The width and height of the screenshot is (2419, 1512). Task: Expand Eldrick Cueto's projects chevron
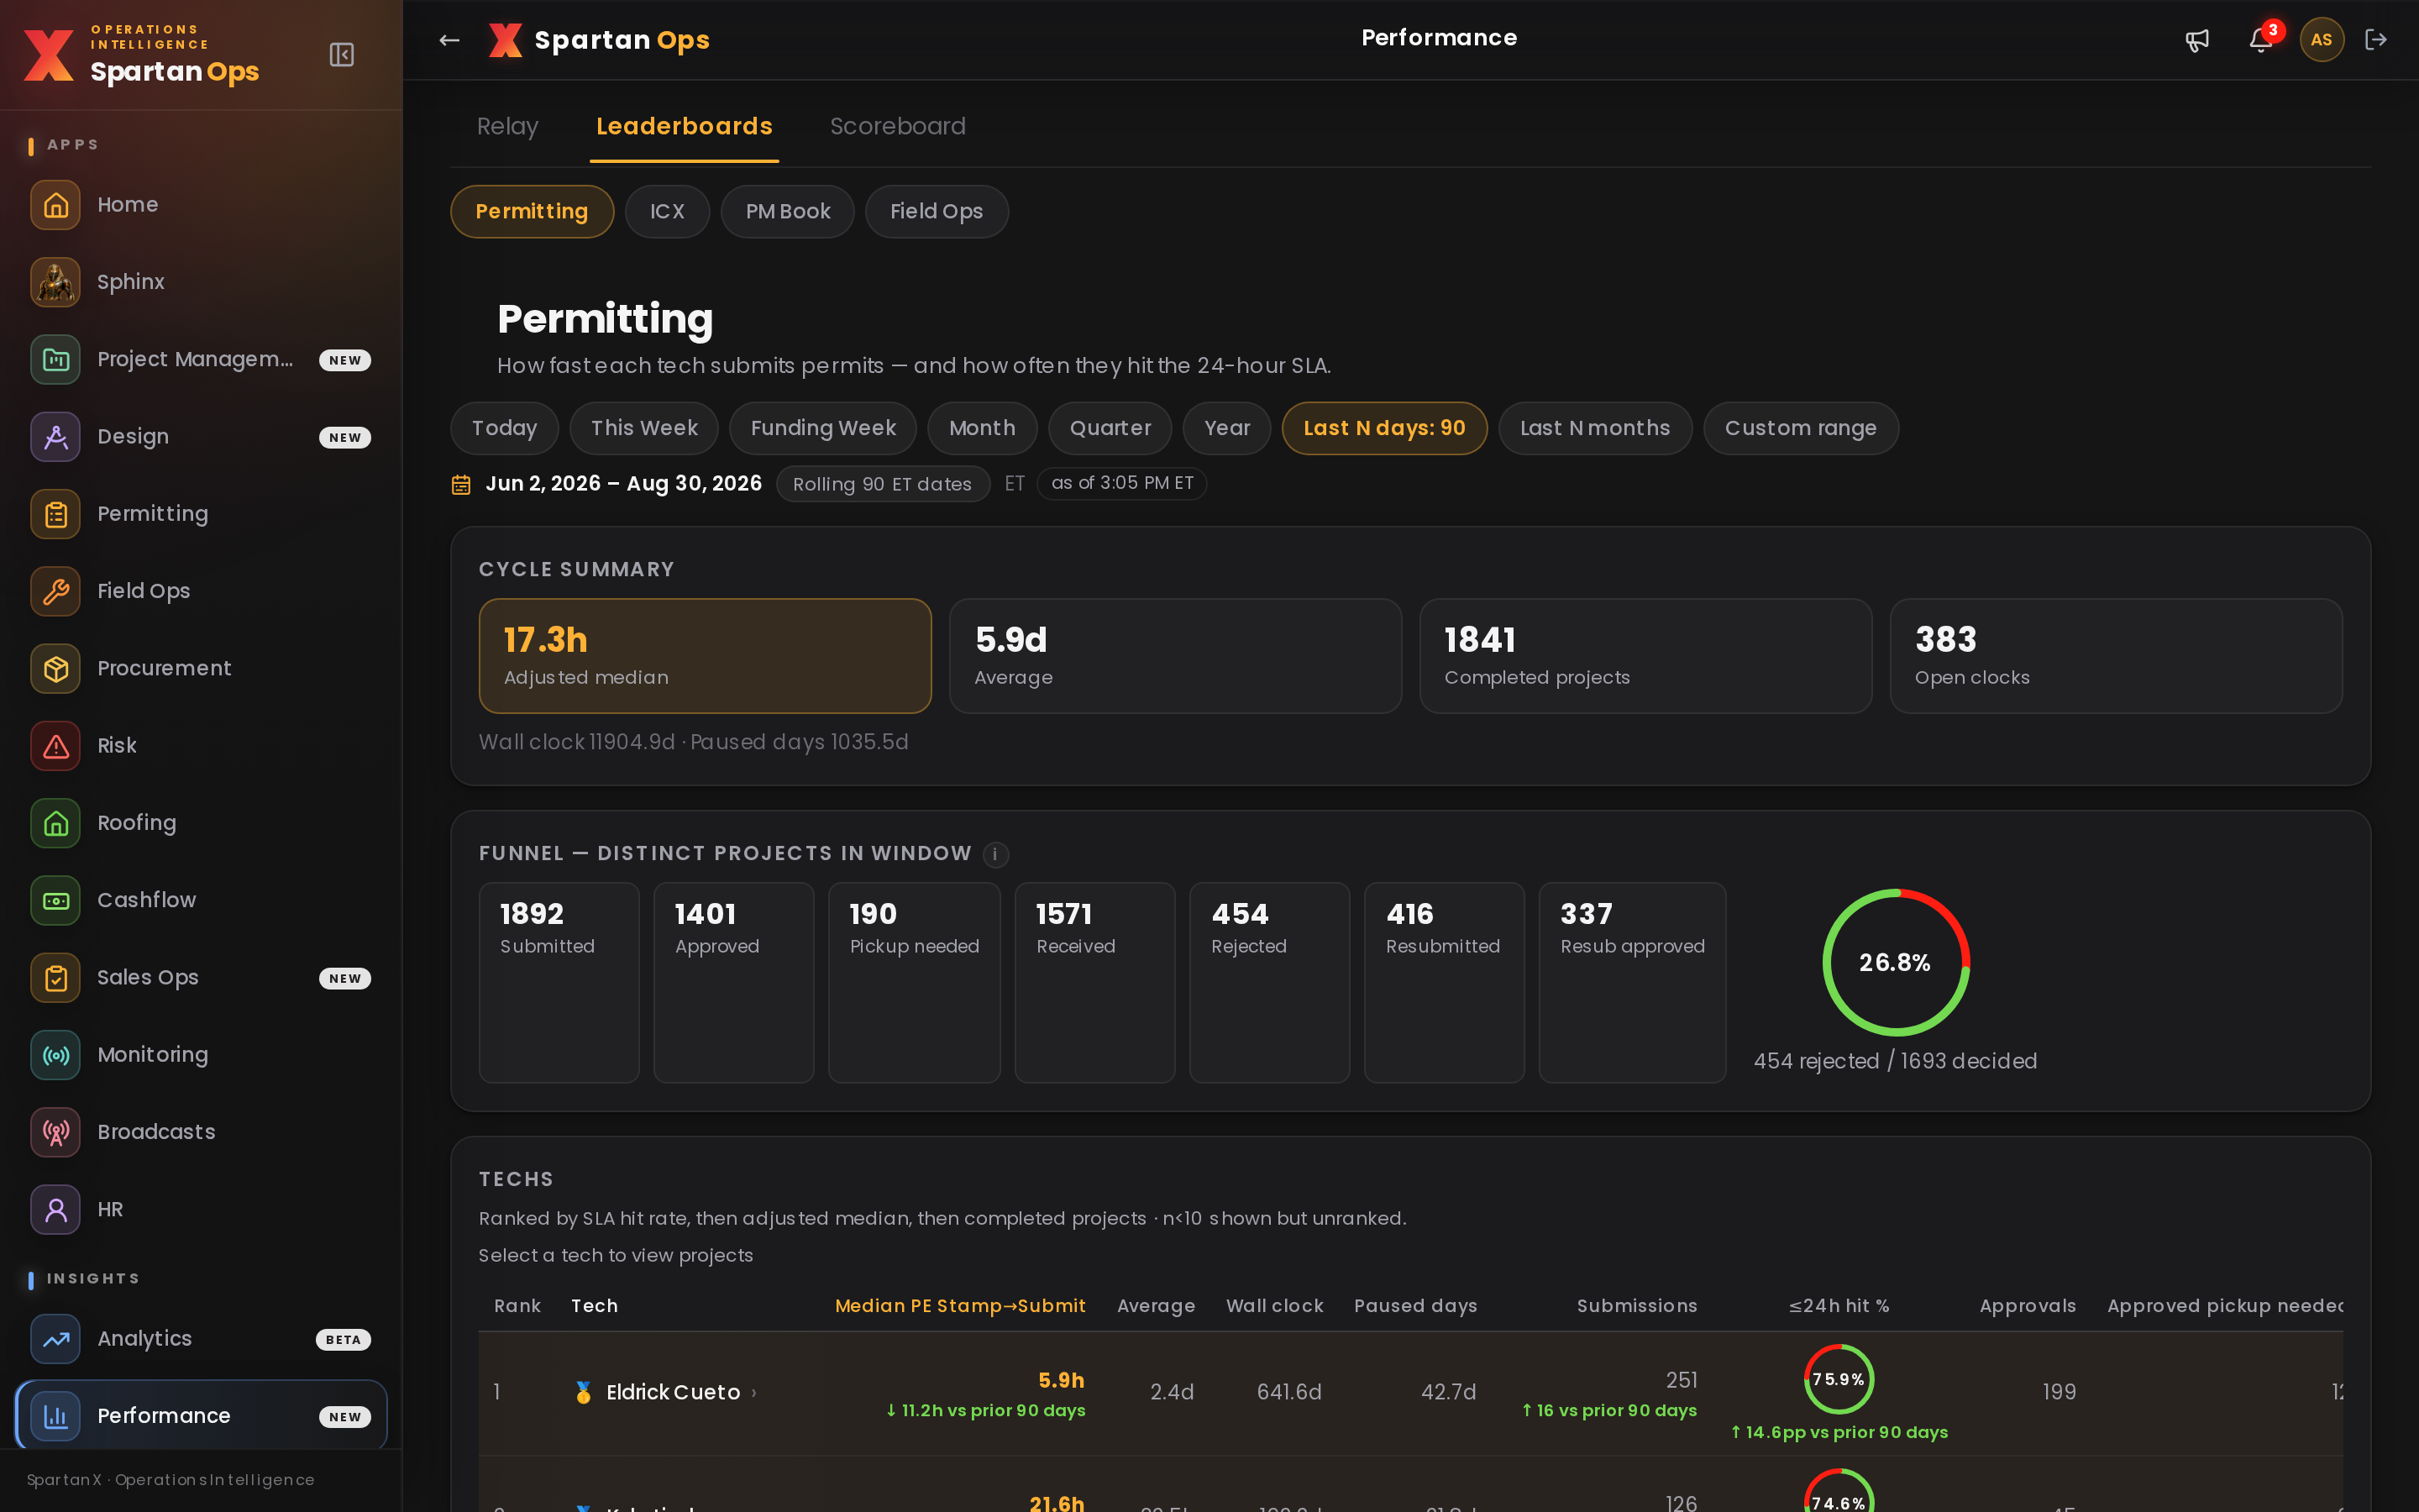point(753,1392)
